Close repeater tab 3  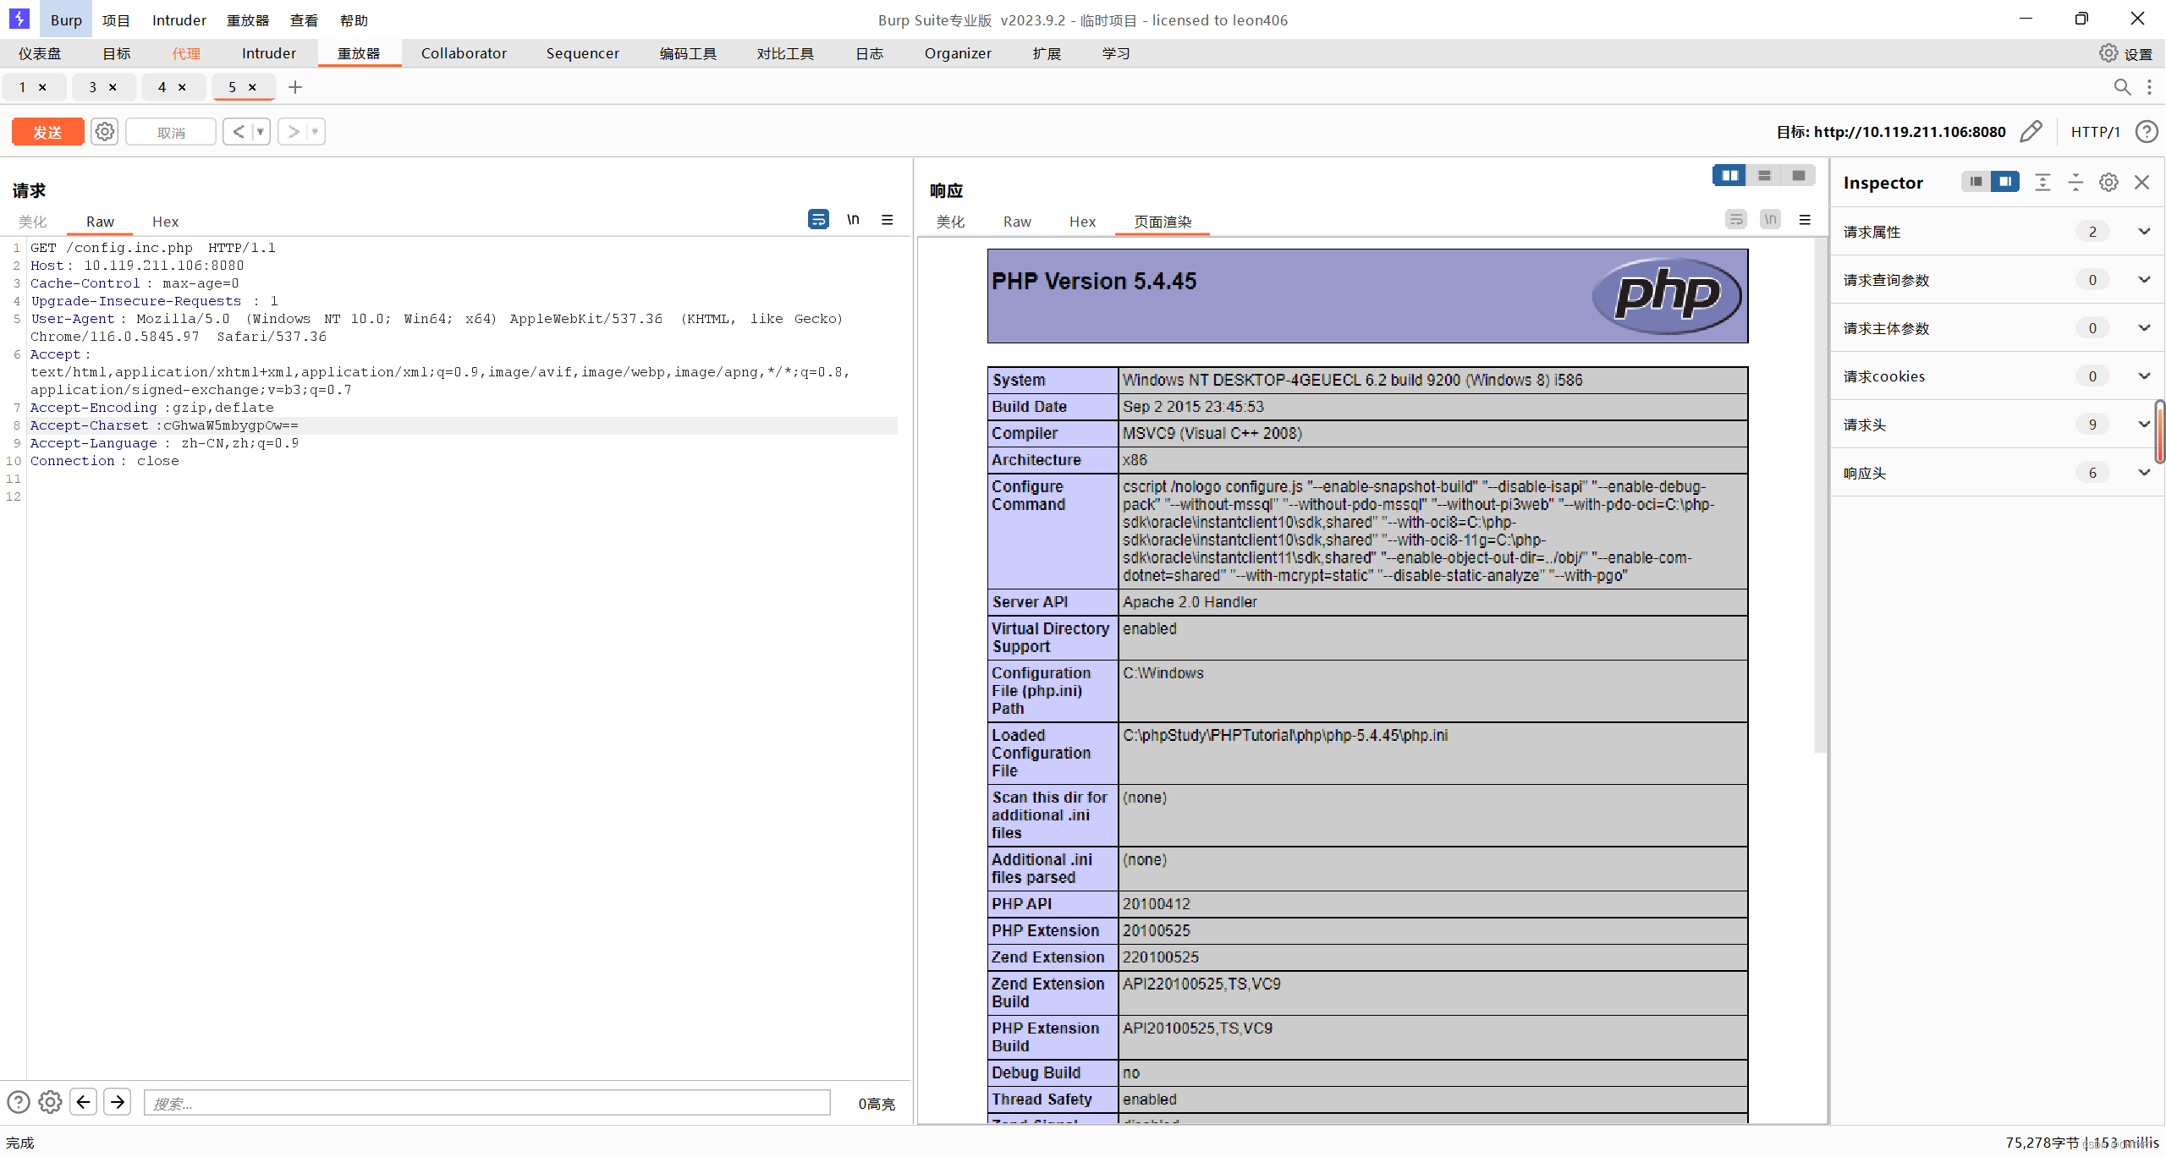[113, 87]
